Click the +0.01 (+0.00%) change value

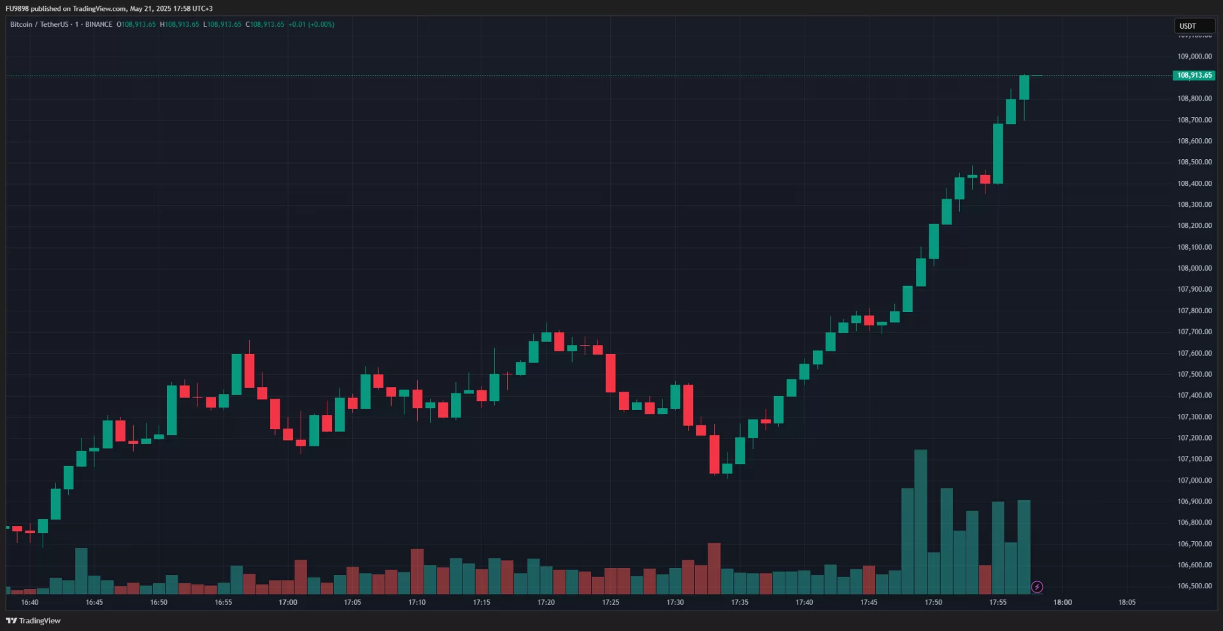[x=311, y=24]
